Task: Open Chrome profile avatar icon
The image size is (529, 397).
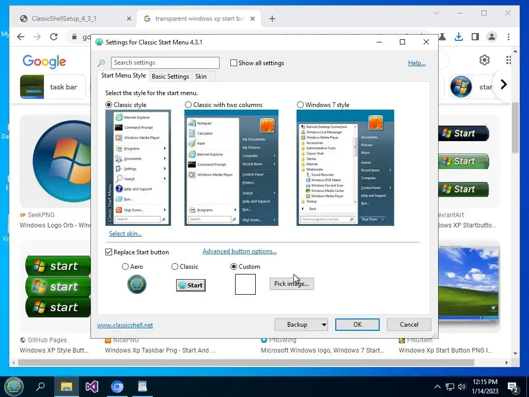Action: 492,37
